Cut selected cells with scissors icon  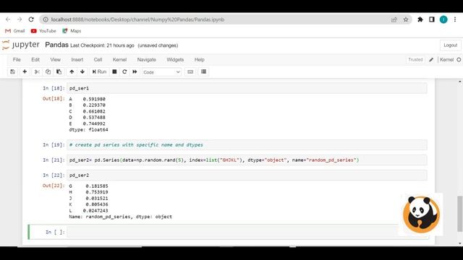37,71
